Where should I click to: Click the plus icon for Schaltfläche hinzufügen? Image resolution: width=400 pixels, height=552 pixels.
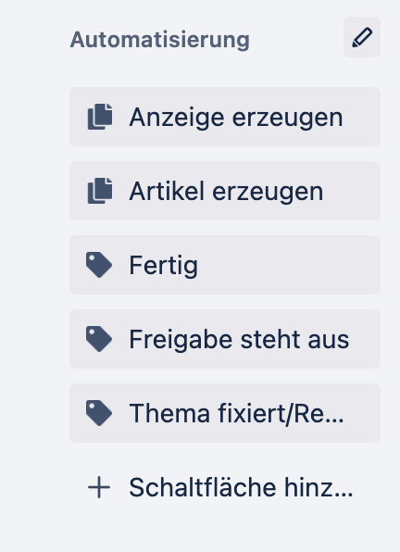(99, 487)
